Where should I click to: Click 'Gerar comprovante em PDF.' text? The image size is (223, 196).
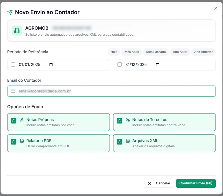click(49, 146)
